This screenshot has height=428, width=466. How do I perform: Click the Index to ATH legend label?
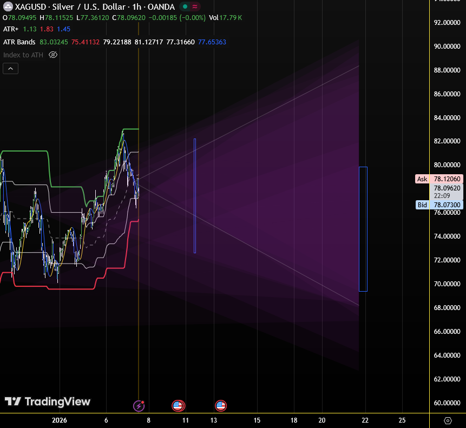[23, 55]
